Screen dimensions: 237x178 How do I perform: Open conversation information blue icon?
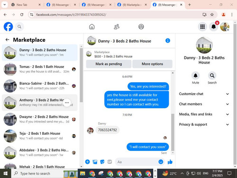pos(168,41)
